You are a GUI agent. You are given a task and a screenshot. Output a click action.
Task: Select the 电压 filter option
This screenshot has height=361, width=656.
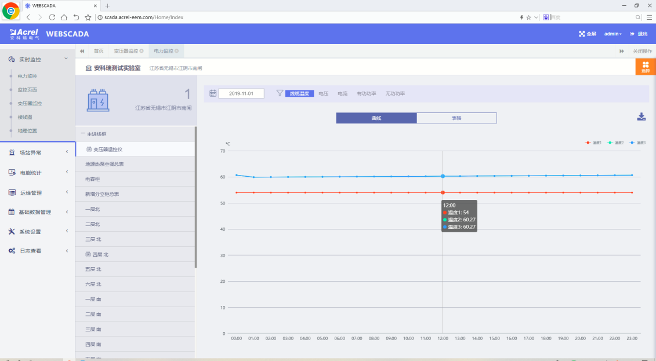[324, 93]
